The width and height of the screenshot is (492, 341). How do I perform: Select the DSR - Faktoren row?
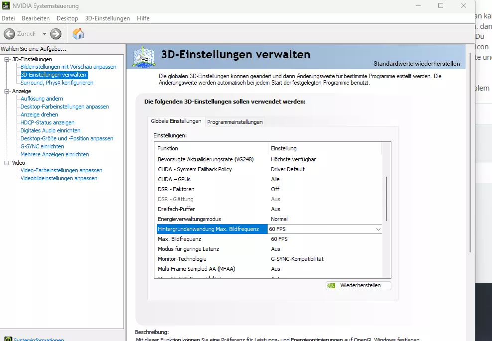[269, 190]
